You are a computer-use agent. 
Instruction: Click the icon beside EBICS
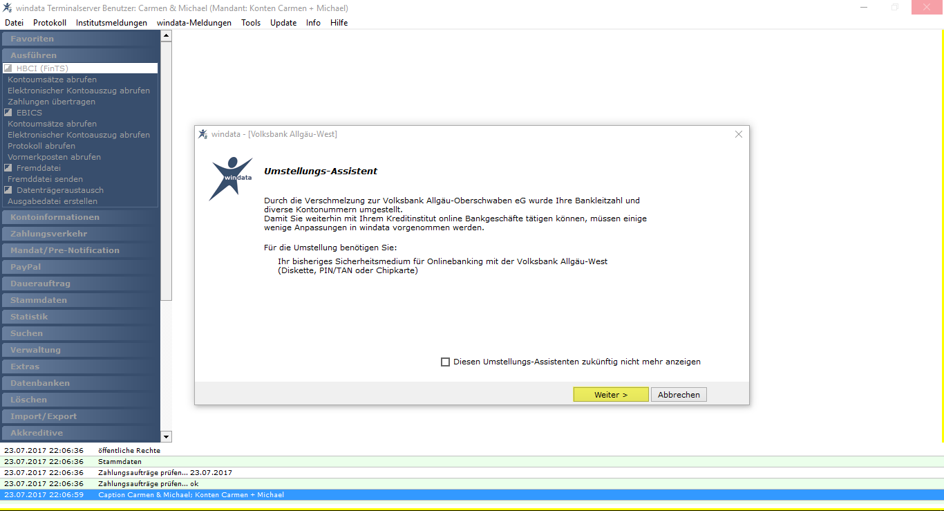coord(8,113)
